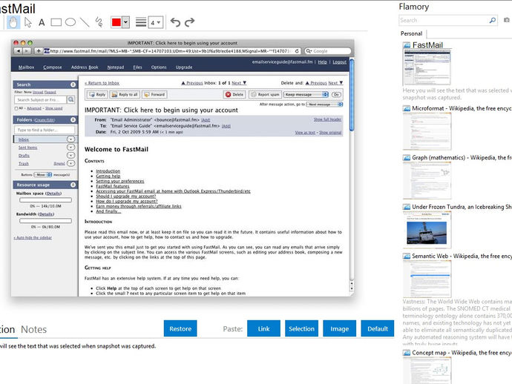
Task: Switch to the Notes tab
Action: click(x=33, y=330)
